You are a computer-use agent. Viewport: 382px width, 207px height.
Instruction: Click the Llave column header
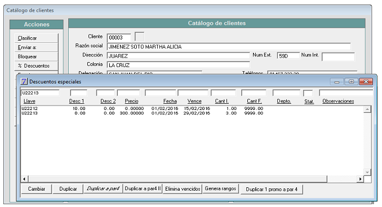pos(29,101)
